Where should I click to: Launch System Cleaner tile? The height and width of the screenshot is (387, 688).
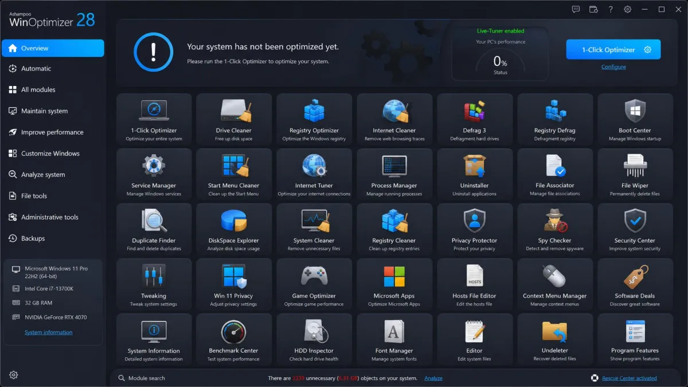click(314, 230)
